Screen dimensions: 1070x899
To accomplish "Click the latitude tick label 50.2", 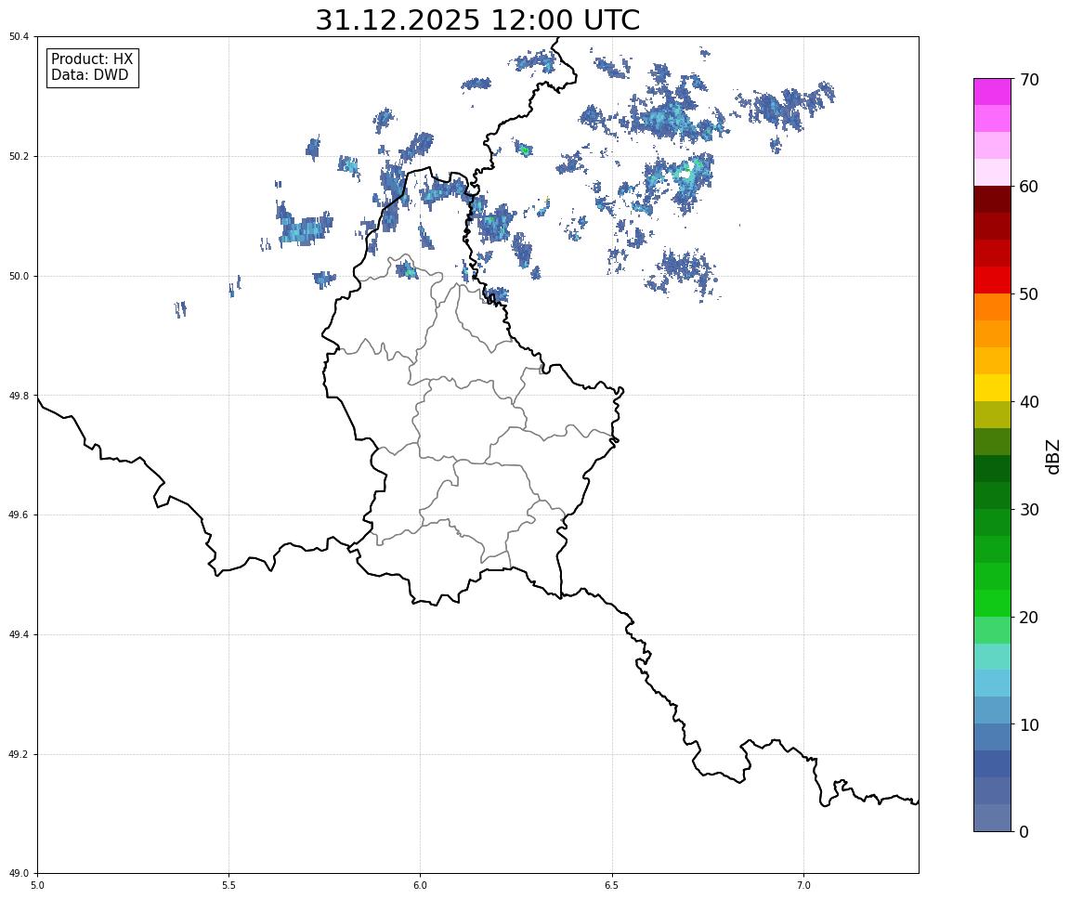I will point(19,156).
